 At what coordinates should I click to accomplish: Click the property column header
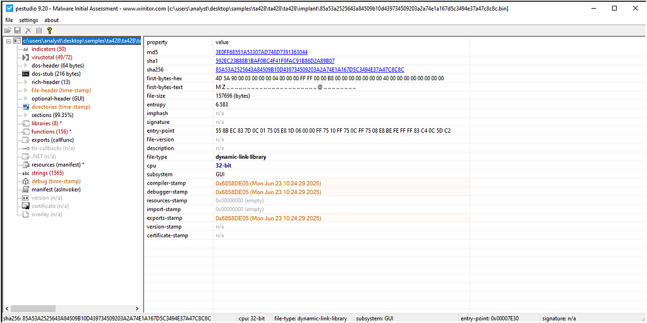pyautogui.click(x=178, y=42)
